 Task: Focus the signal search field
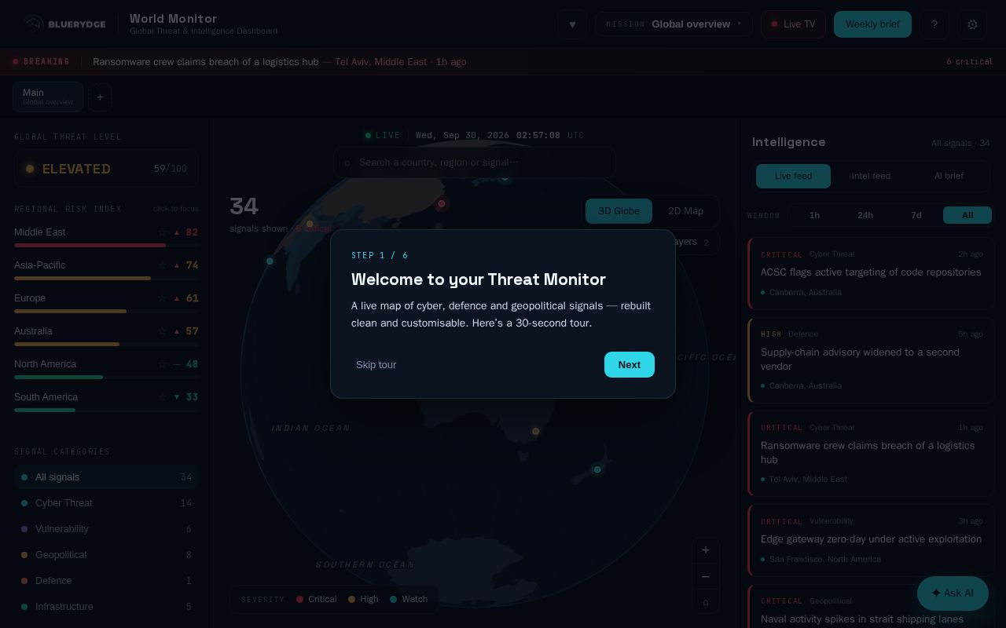(x=475, y=162)
